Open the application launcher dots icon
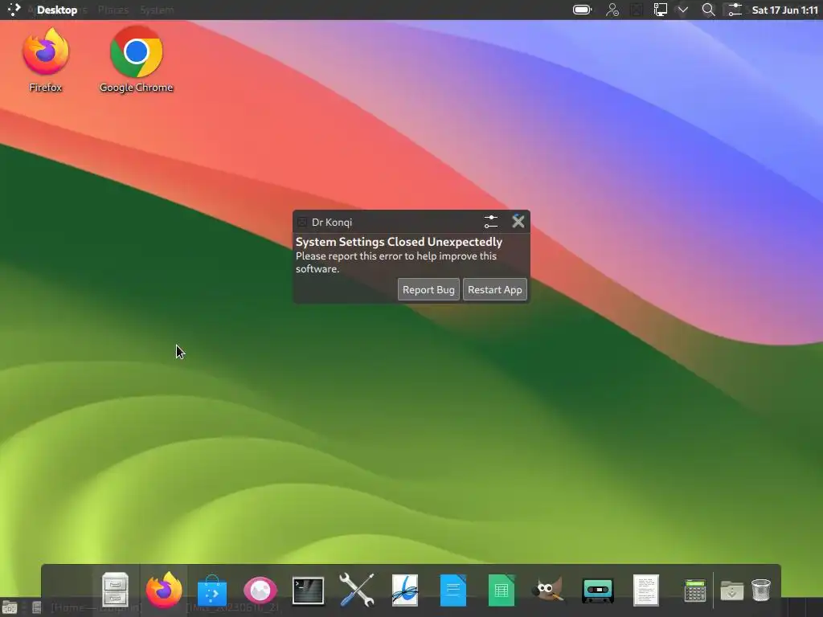The width and height of the screenshot is (823, 617). (x=14, y=10)
